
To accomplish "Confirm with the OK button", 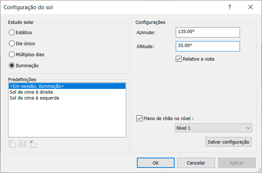I will click(x=156, y=163).
